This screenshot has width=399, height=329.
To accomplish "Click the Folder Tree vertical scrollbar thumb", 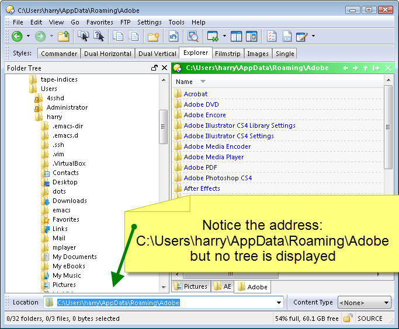I will [x=163, y=127].
